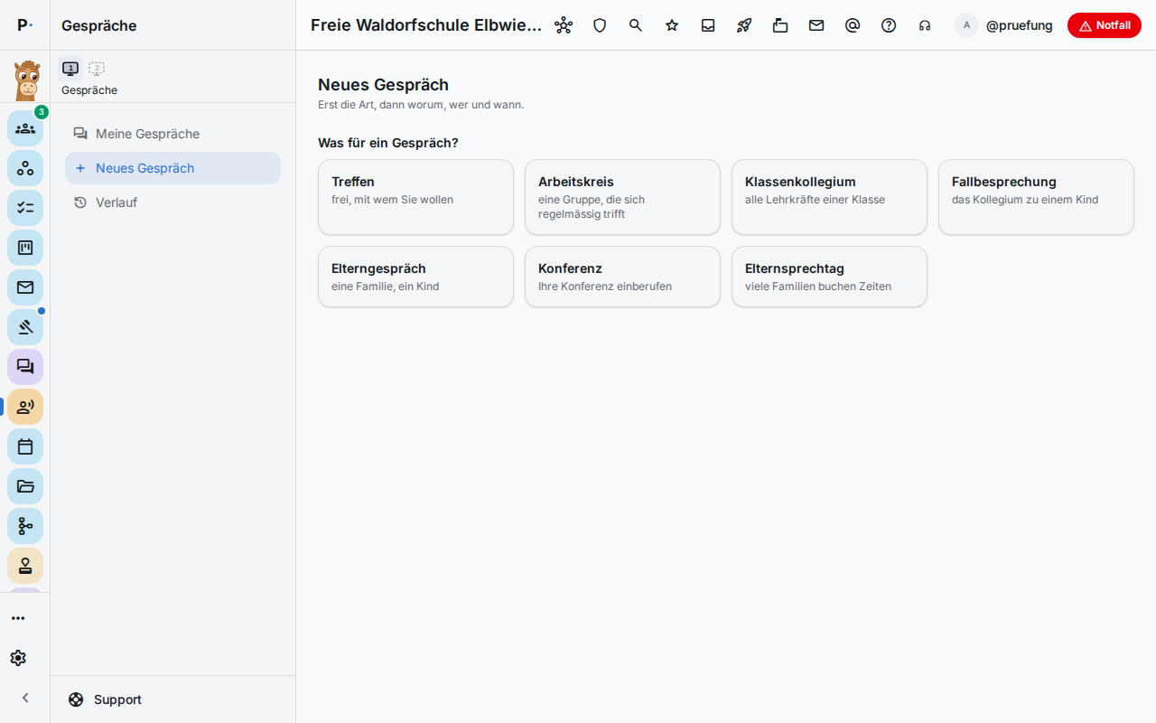Click the speaking person icon in sidebar

(x=25, y=407)
